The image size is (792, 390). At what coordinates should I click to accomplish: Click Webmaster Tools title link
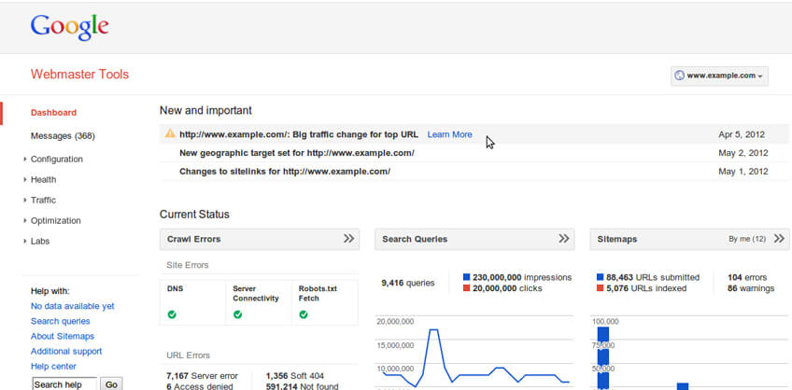pos(79,74)
